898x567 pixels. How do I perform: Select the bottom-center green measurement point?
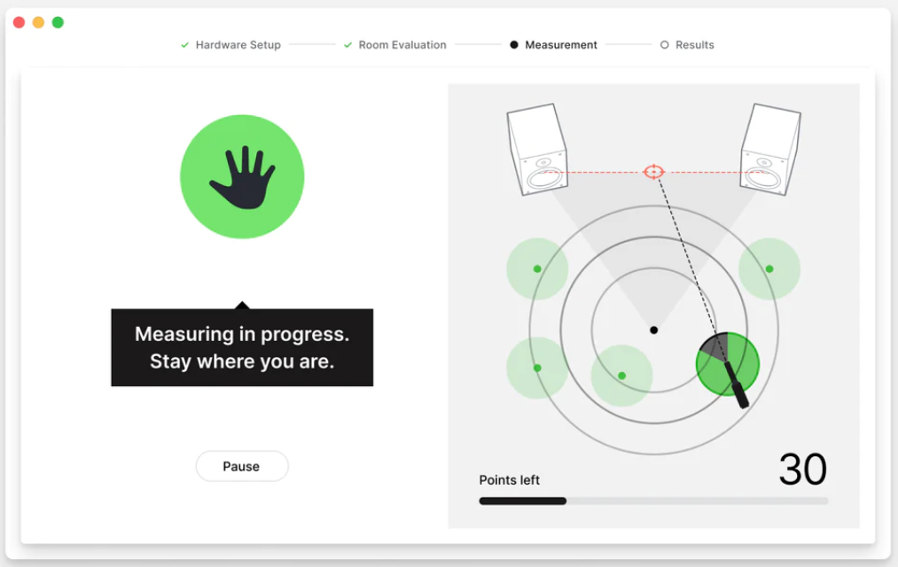(x=621, y=376)
